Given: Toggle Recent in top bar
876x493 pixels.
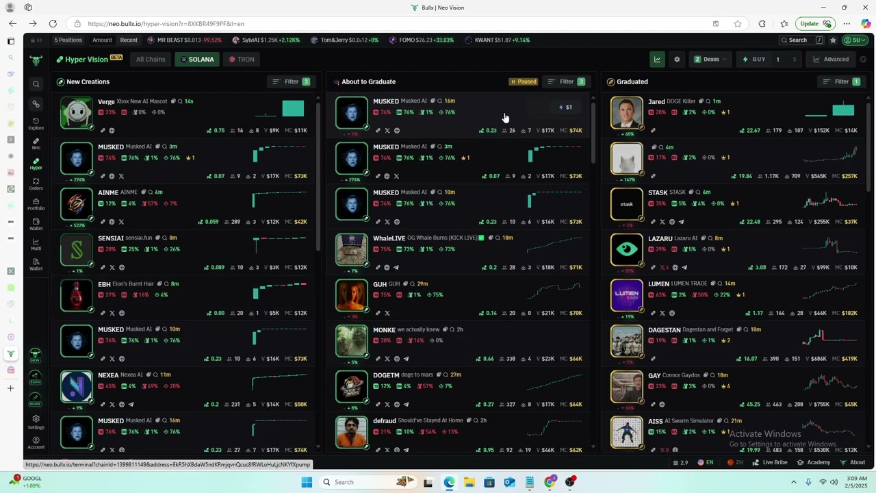Looking at the screenshot, I should coord(129,40).
